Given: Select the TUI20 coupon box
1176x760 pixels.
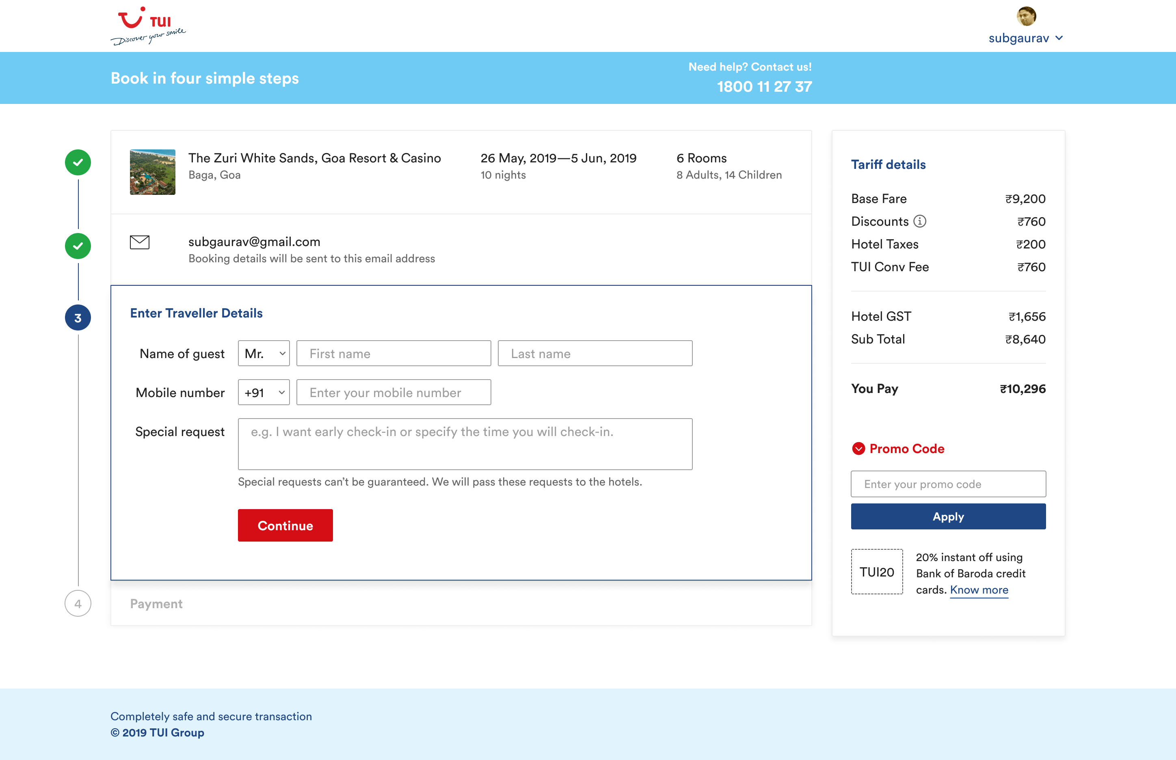Looking at the screenshot, I should pos(876,572).
